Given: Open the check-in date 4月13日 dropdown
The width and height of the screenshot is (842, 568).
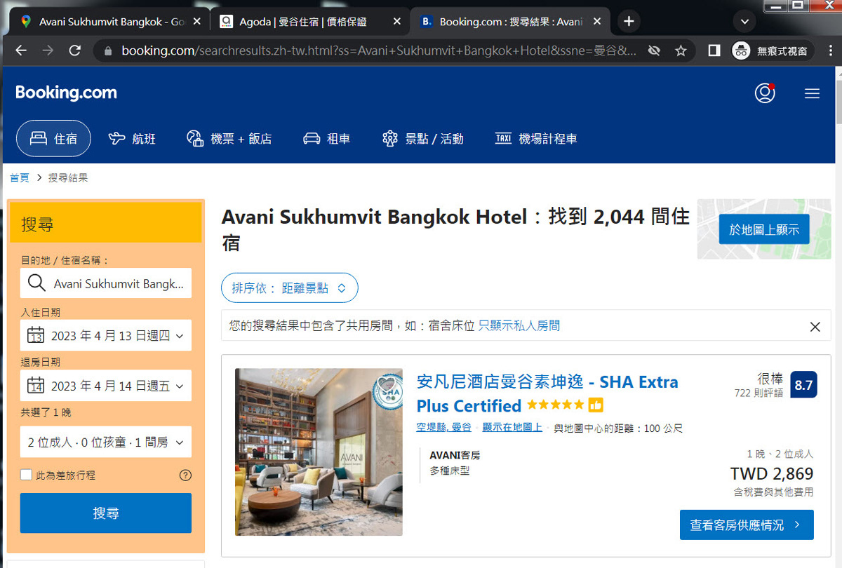Looking at the screenshot, I should coord(106,336).
